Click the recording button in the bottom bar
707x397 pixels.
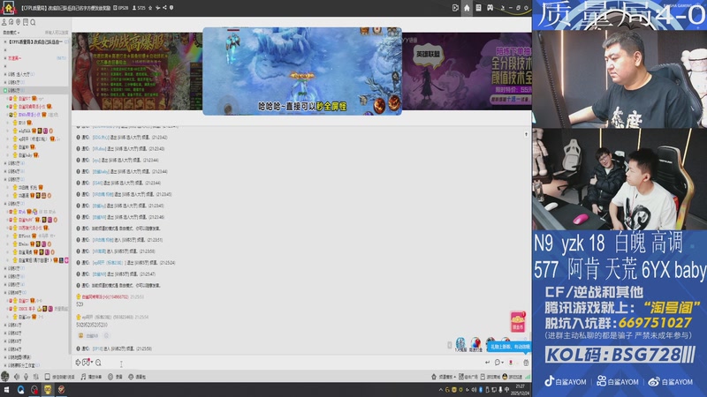coord(115,377)
